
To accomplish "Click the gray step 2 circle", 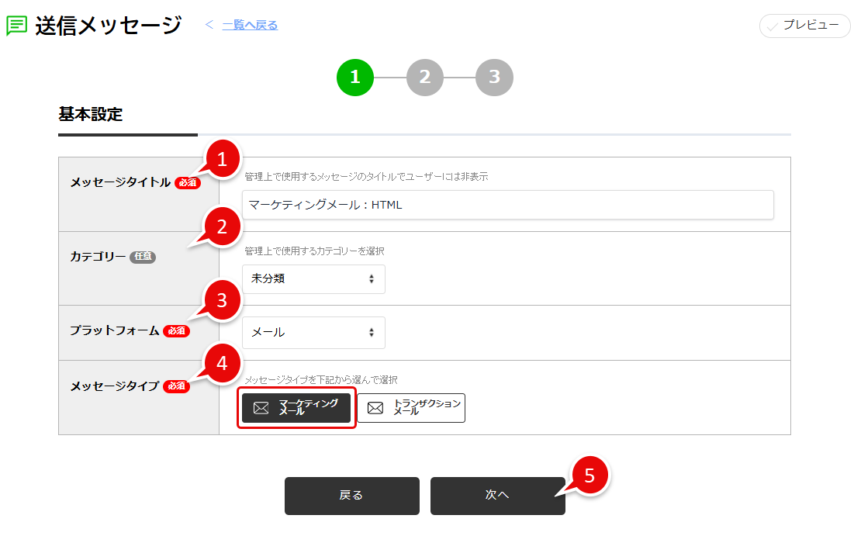I will click(x=425, y=78).
